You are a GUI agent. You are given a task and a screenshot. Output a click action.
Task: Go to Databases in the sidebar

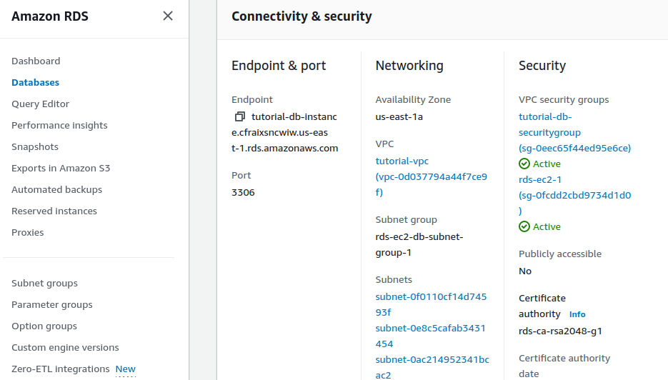35,83
